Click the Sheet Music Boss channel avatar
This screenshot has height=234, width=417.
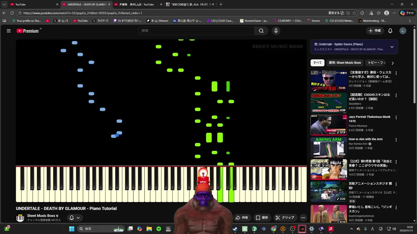[20, 218]
